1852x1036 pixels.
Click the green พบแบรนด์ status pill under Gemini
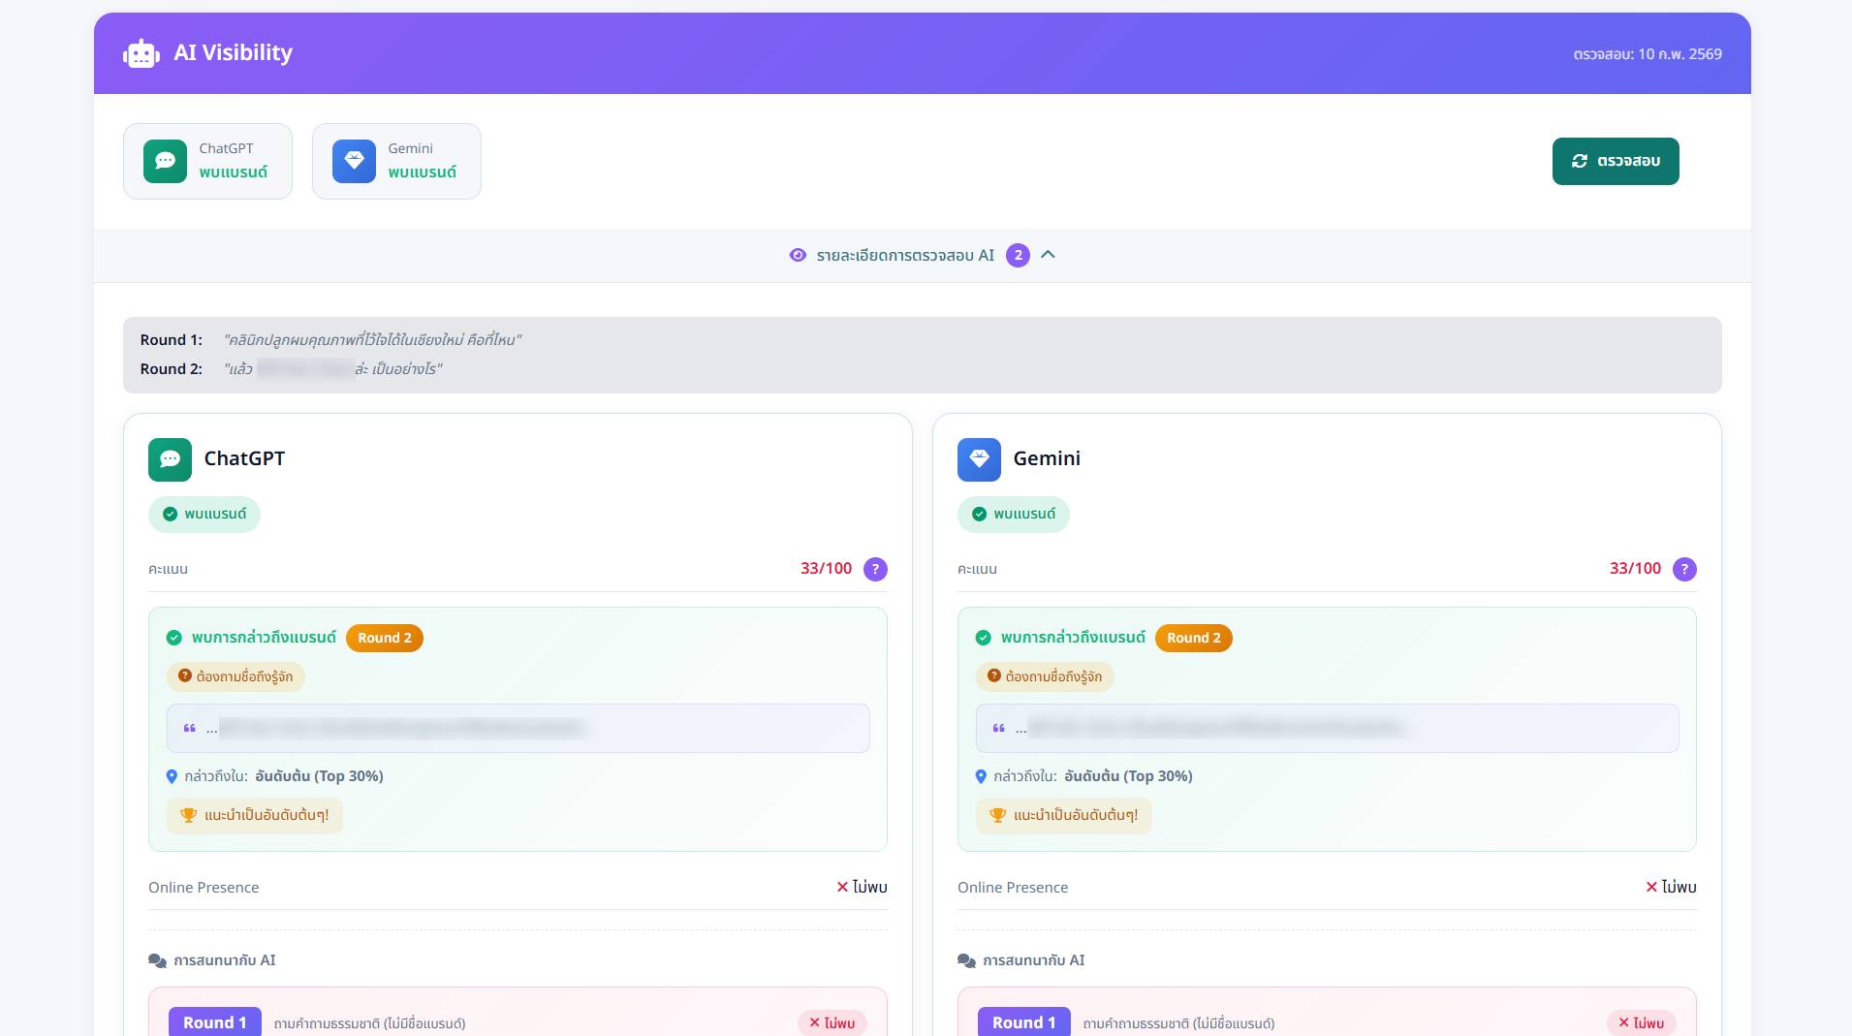[1013, 514]
